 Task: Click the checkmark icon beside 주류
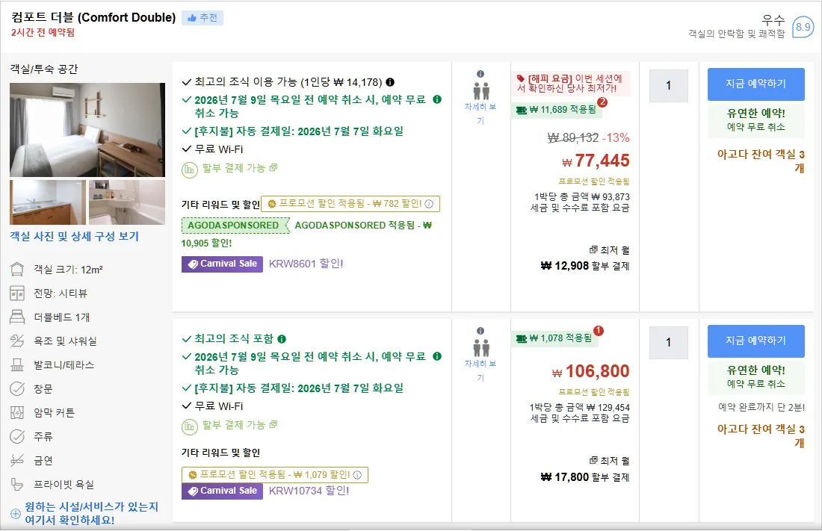17,437
